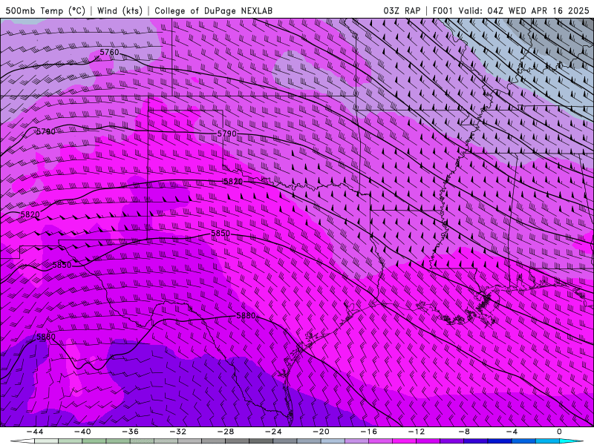Click the -36 color scale label
The height and width of the screenshot is (445, 594).
tap(130, 432)
